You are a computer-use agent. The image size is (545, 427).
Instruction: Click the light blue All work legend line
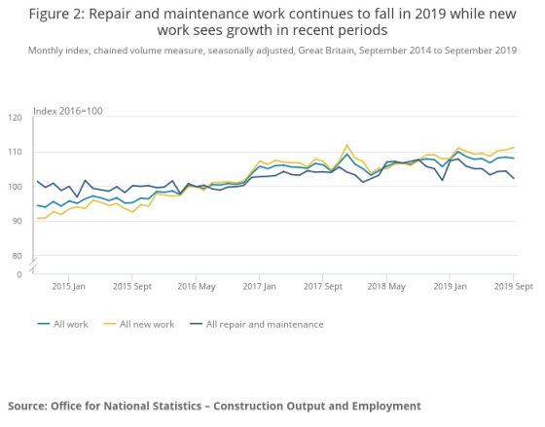click(x=44, y=324)
